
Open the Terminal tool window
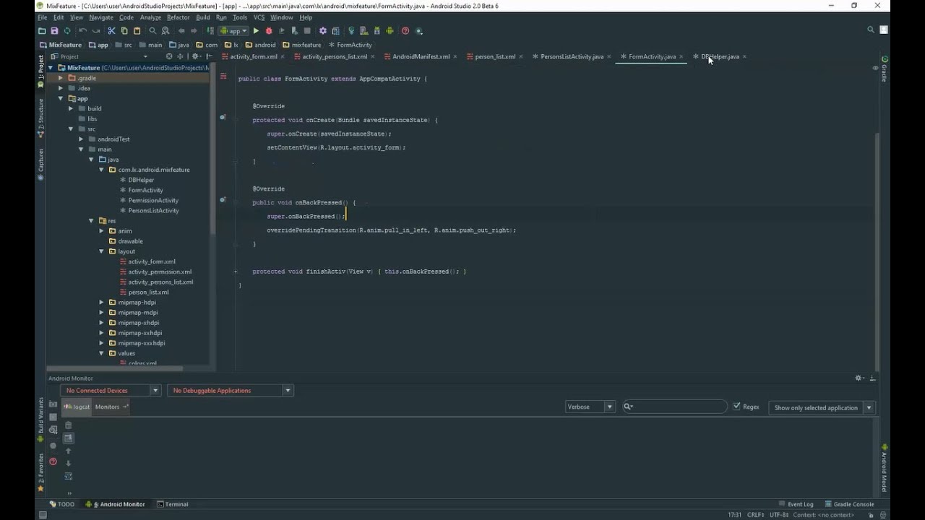click(172, 504)
